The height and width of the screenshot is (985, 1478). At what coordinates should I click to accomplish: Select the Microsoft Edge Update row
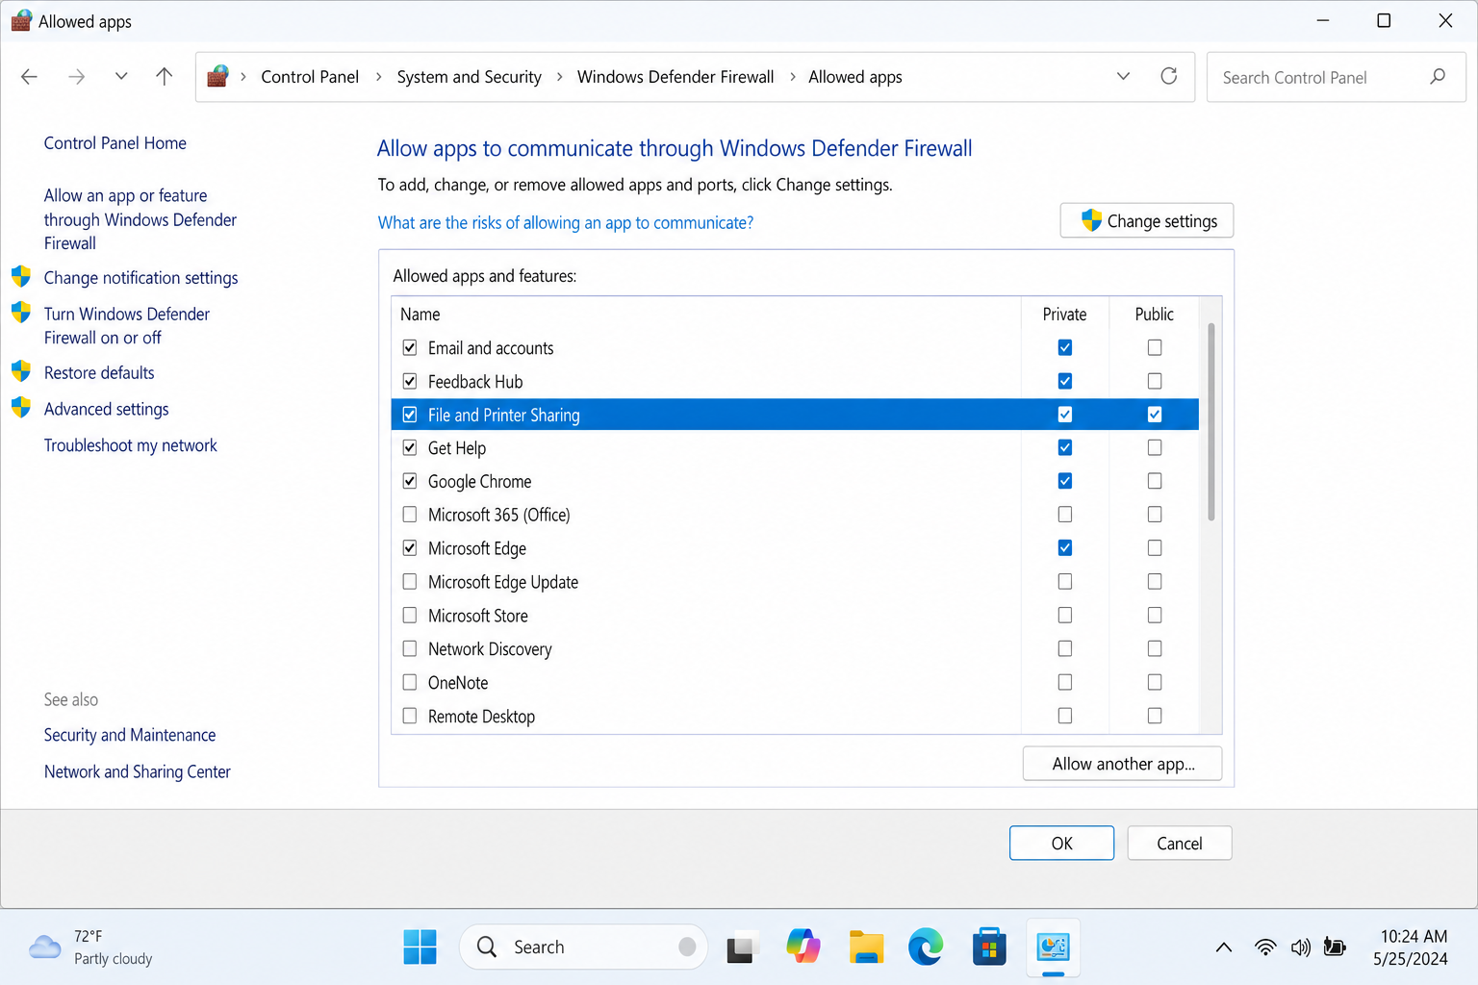795,582
